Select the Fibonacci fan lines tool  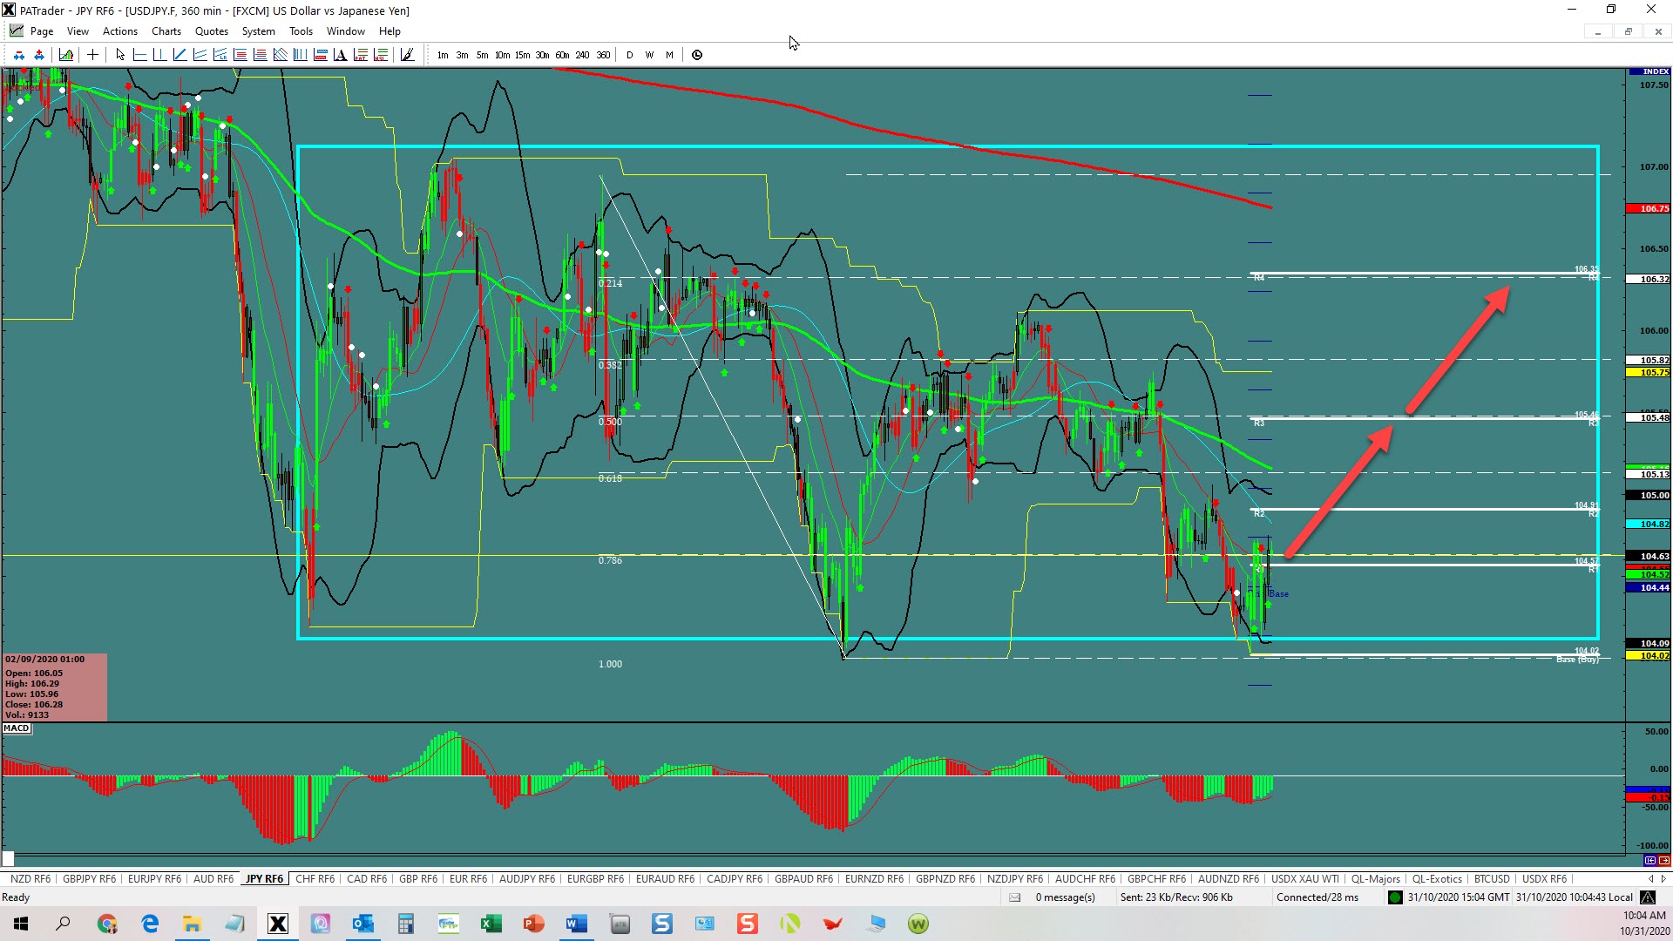[281, 55]
